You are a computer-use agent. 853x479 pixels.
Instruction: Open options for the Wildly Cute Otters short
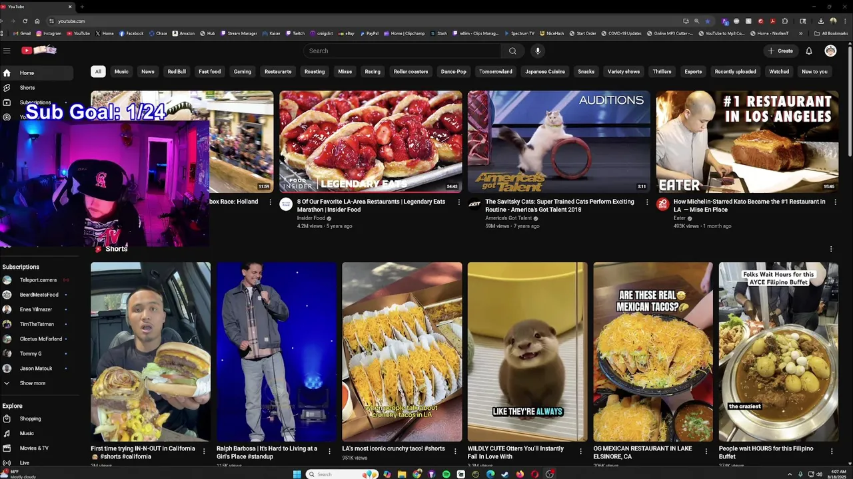point(581,451)
